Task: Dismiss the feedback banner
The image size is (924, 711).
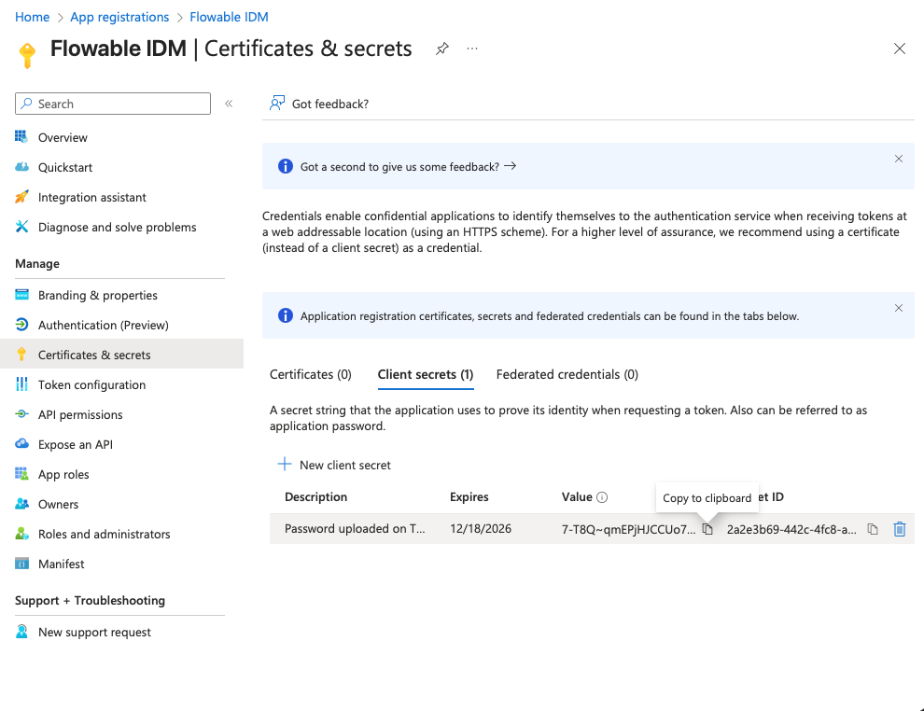Action: click(x=899, y=159)
